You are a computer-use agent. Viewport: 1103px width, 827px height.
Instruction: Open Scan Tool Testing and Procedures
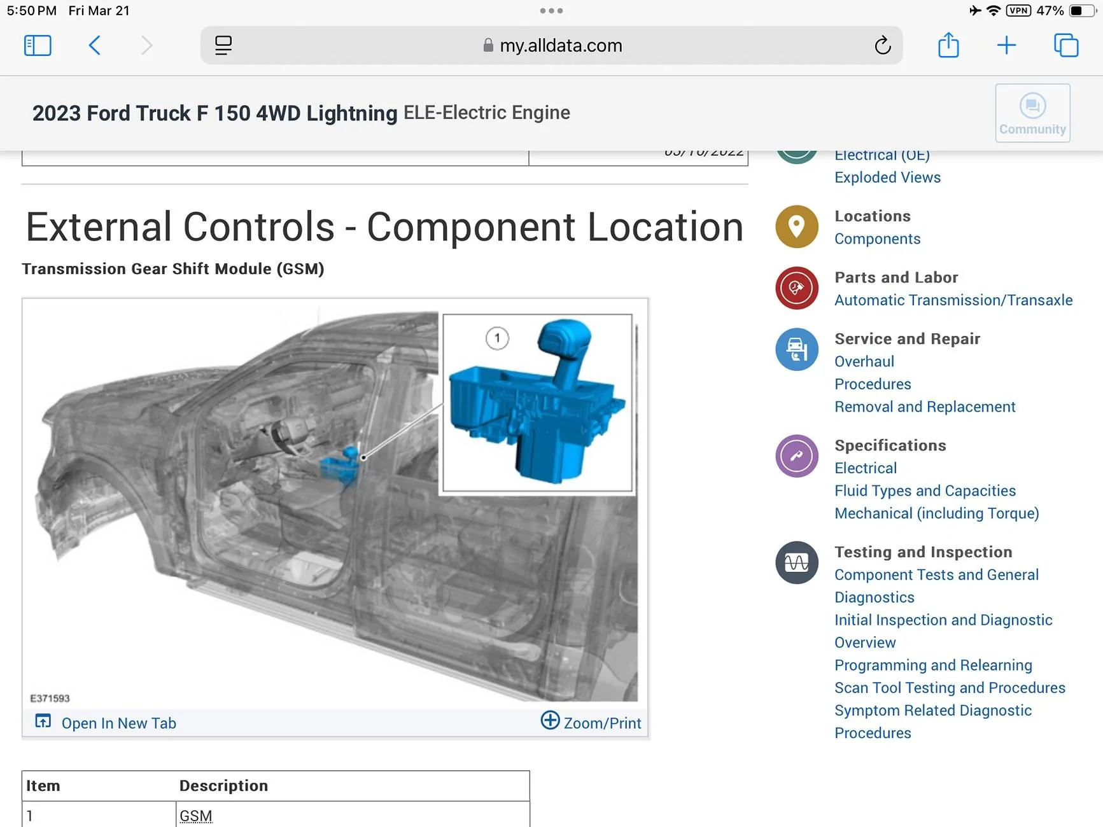950,688
